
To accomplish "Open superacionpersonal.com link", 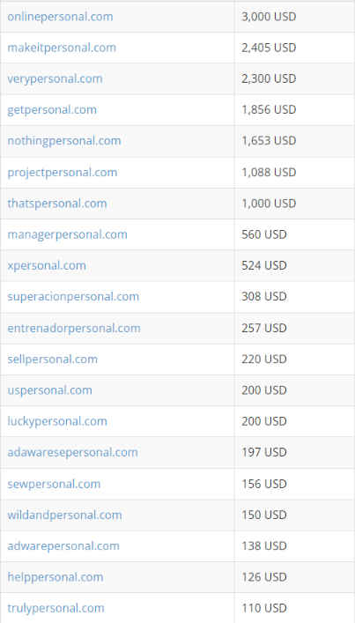I will (x=73, y=296).
